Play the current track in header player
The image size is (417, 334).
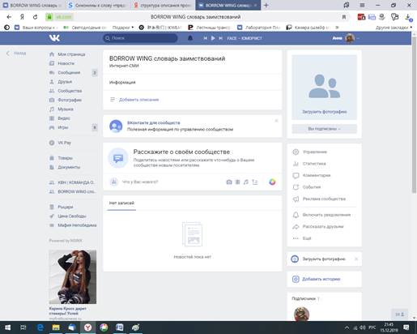pos(213,38)
